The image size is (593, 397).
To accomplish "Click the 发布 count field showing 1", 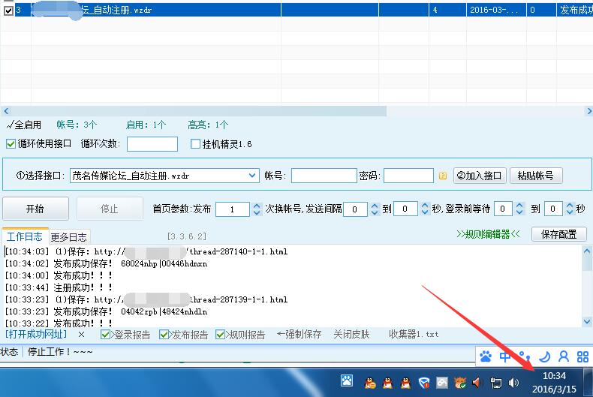I will 232,209.
